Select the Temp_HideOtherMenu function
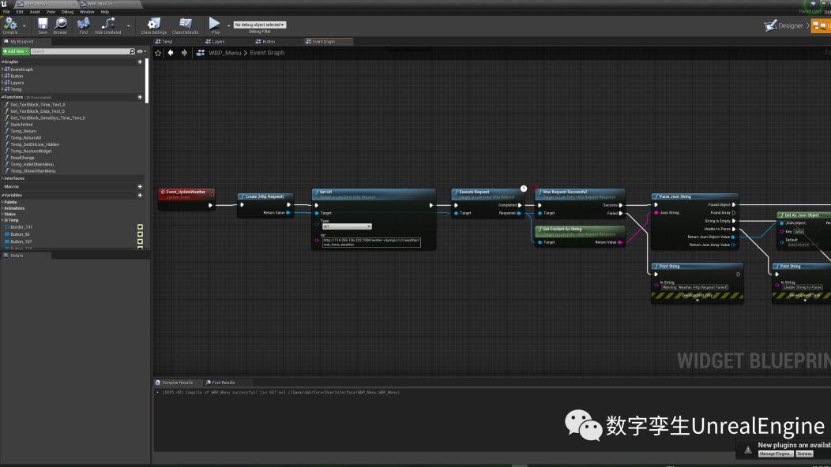Screen dimensions: 831x467 pos(32,164)
